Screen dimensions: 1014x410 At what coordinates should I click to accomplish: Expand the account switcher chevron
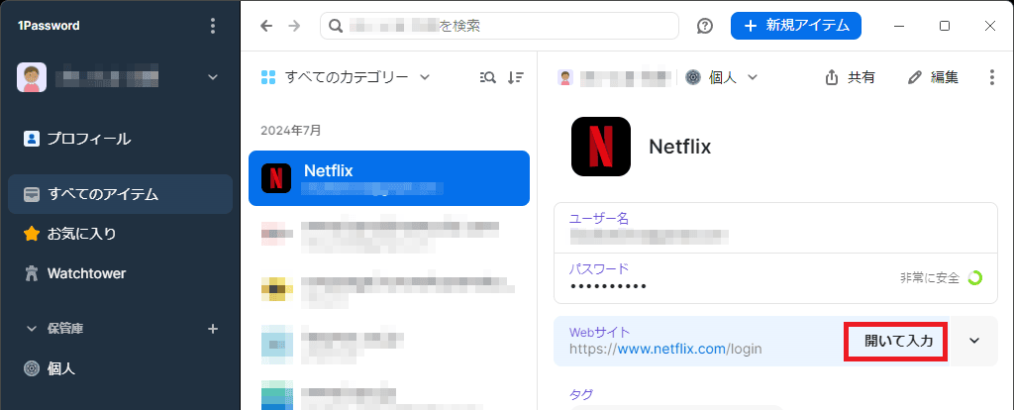pos(213,77)
